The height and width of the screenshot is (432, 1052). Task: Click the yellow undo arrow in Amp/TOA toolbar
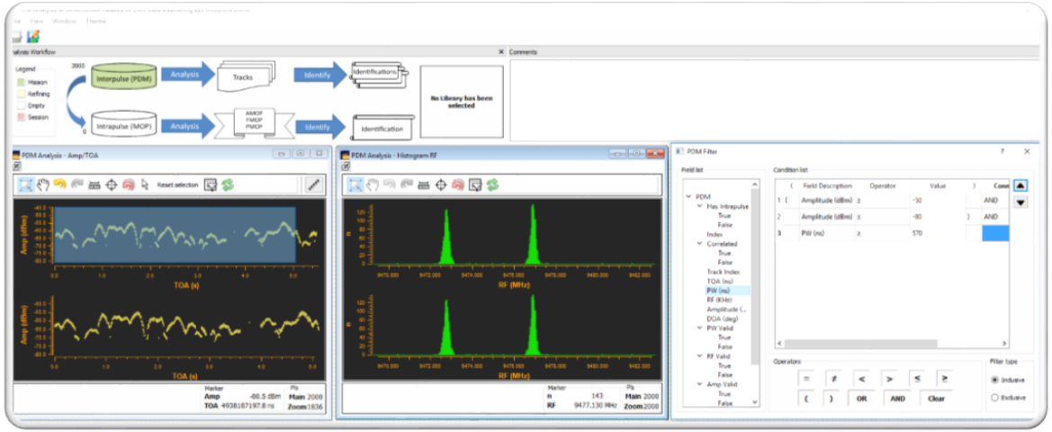pyautogui.click(x=60, y=184)
